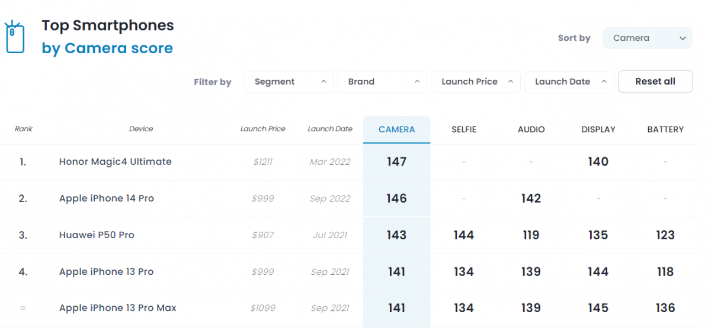Click audio score 142 for iPhone 14 Pro

[x=531, y=199]
